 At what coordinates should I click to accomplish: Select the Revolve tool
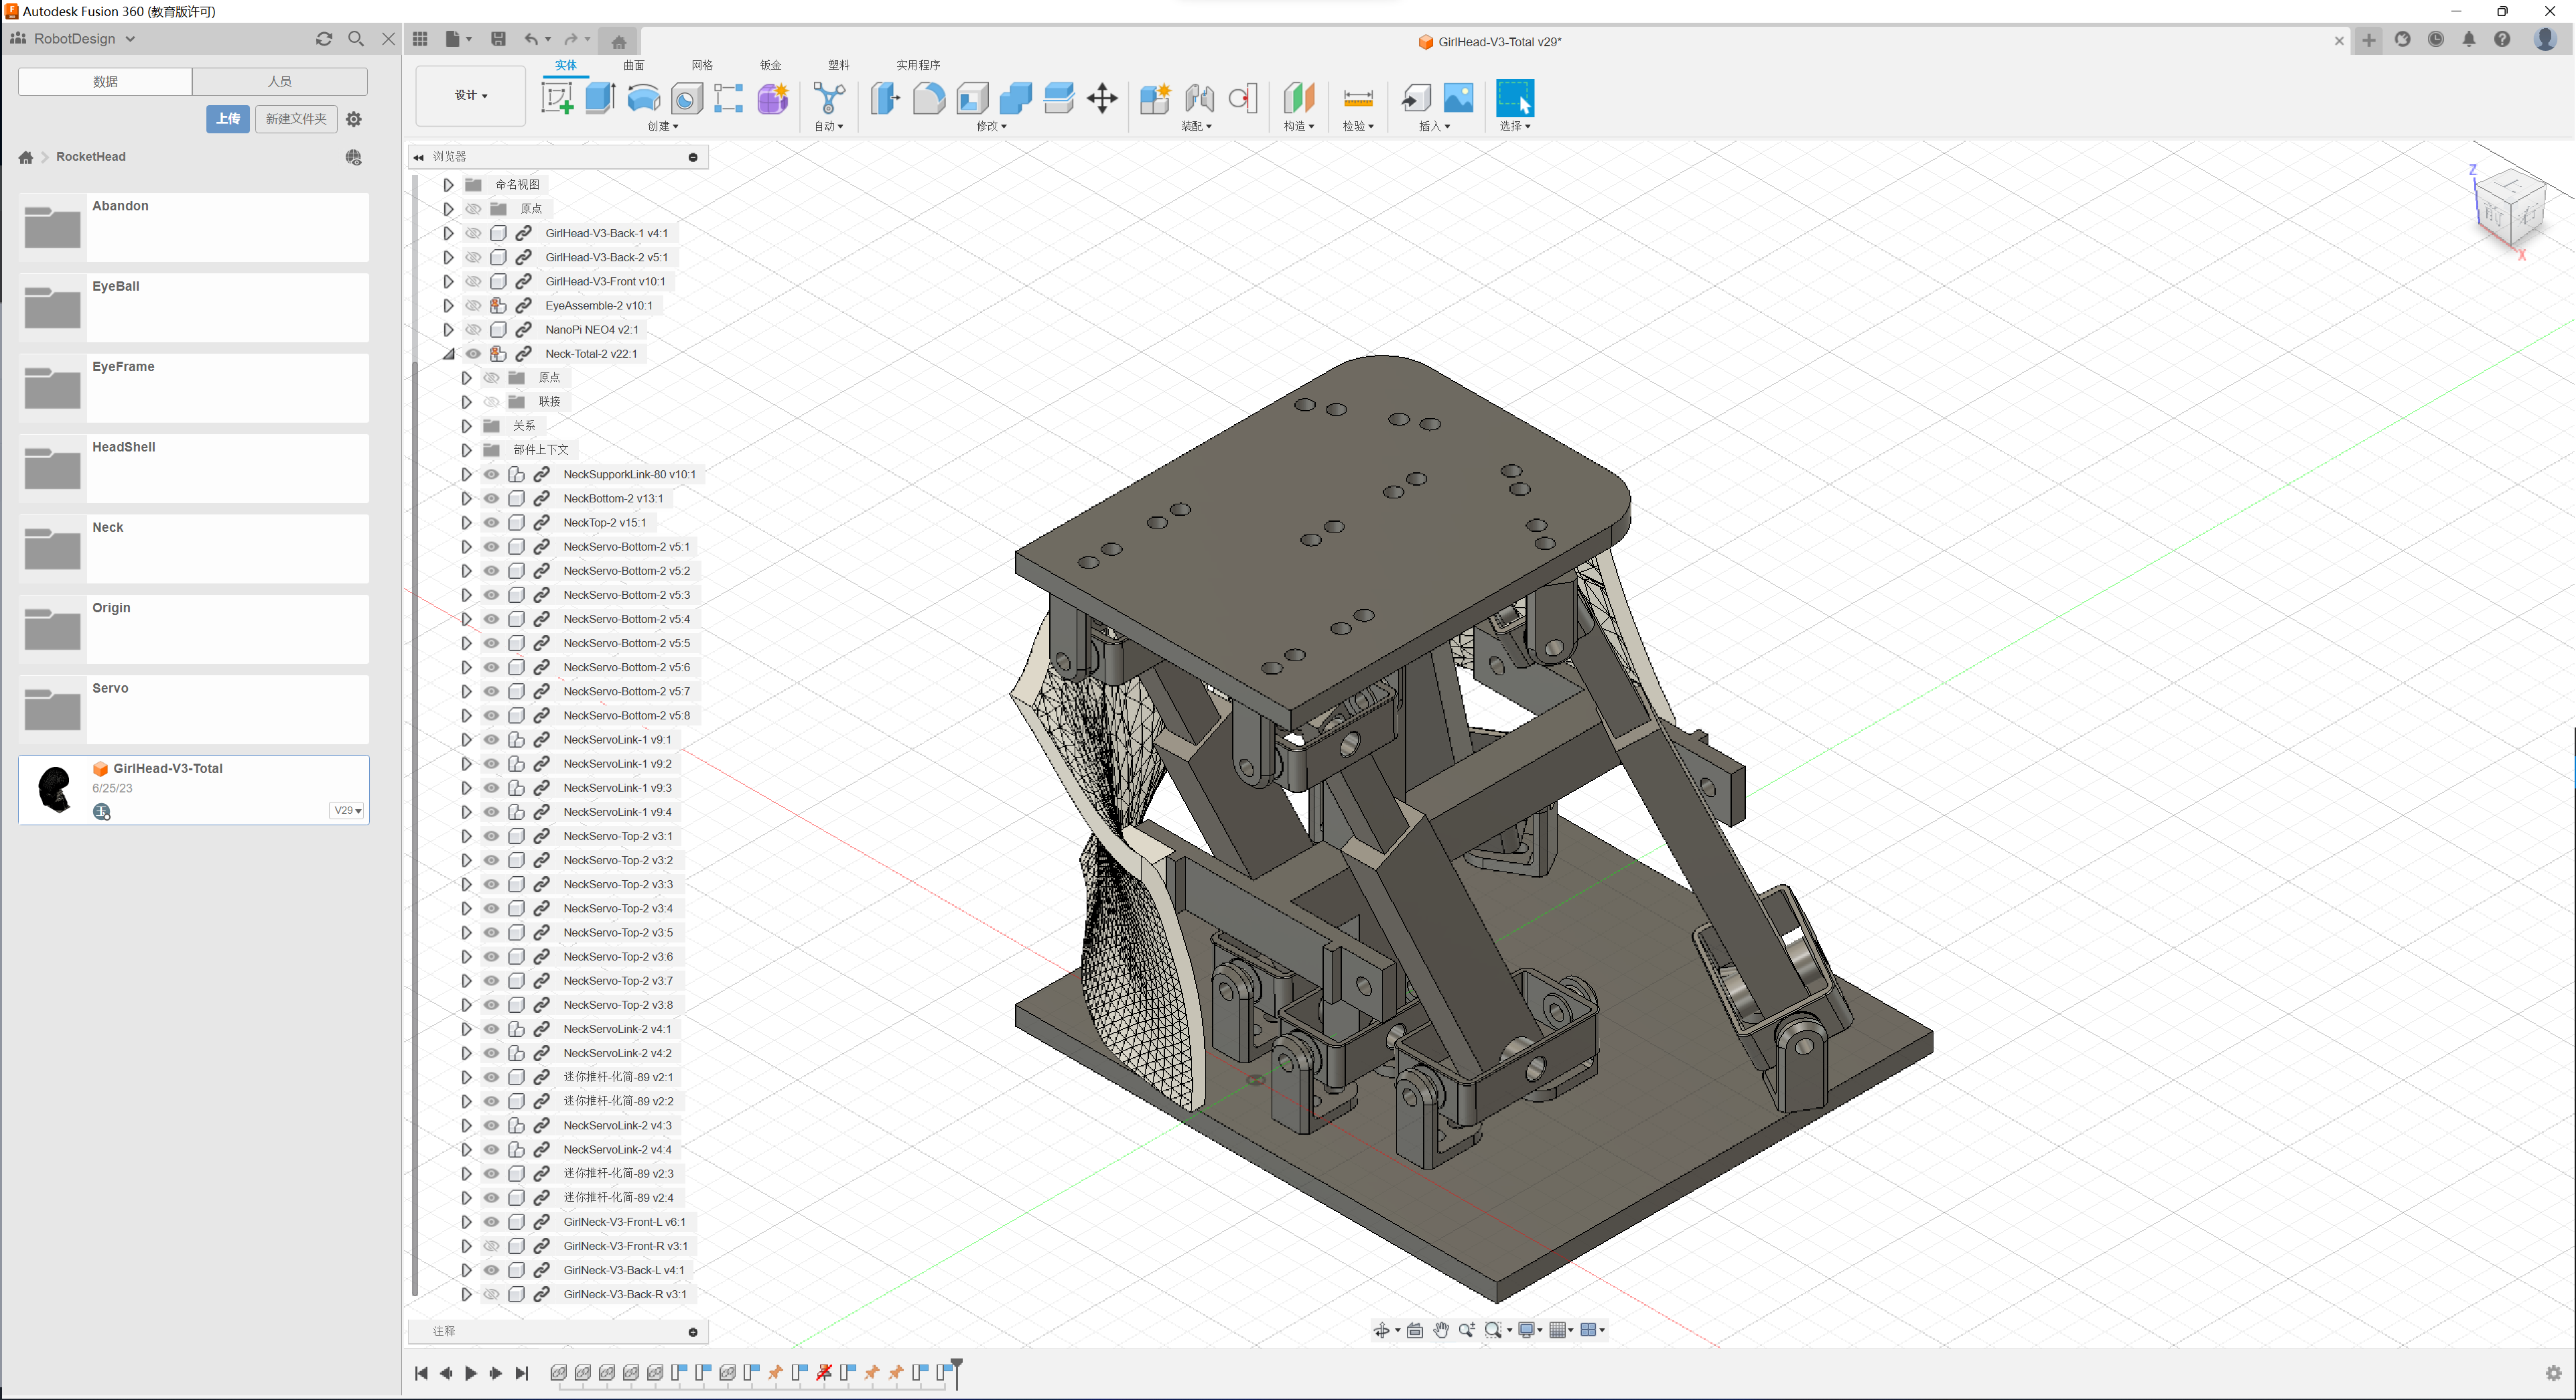(644, 98)
